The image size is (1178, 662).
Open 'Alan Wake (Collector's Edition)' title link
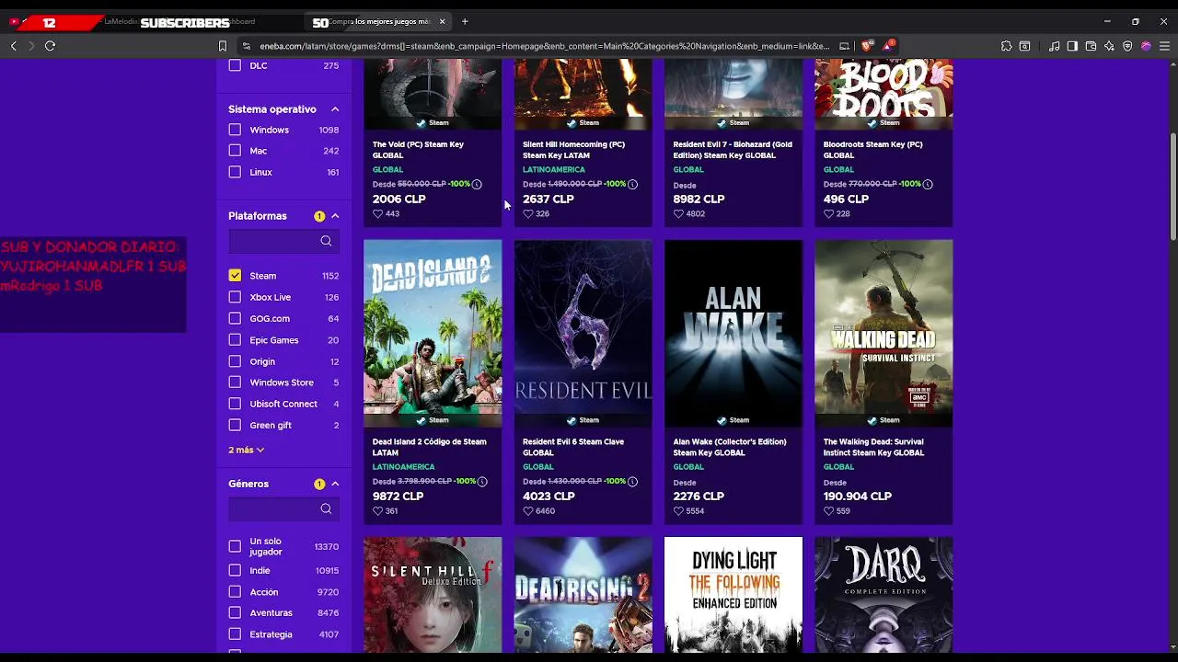(x=730, y=447)
